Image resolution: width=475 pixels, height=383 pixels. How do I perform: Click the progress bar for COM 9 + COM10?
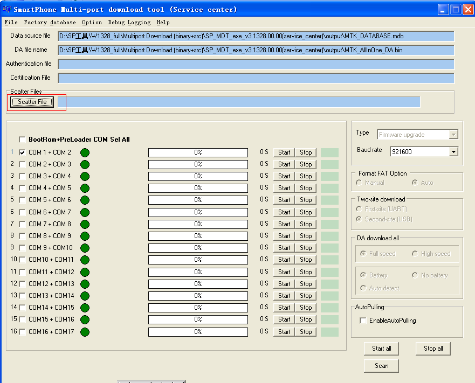(198, 248)
